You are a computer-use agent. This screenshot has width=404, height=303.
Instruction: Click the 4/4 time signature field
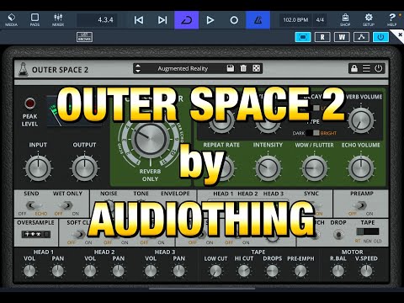pos(320,20)
